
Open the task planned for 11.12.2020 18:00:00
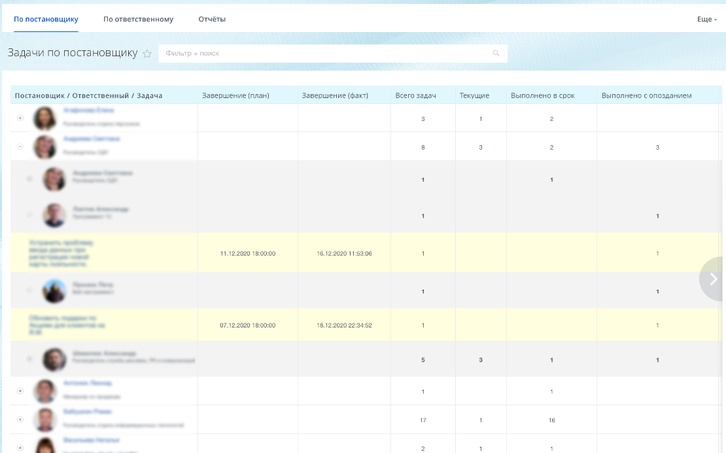click(x=61, y=253)
